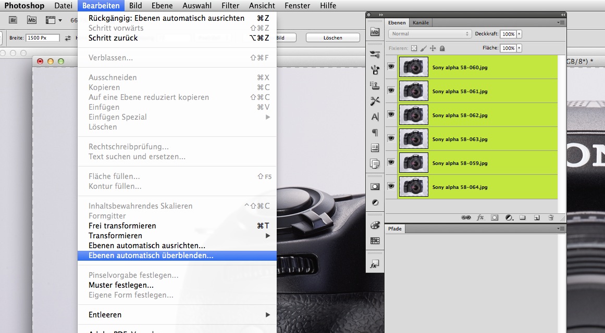Click the Löschen button in options bar
This screenshot has height=333, width=605.
[332, 38]
